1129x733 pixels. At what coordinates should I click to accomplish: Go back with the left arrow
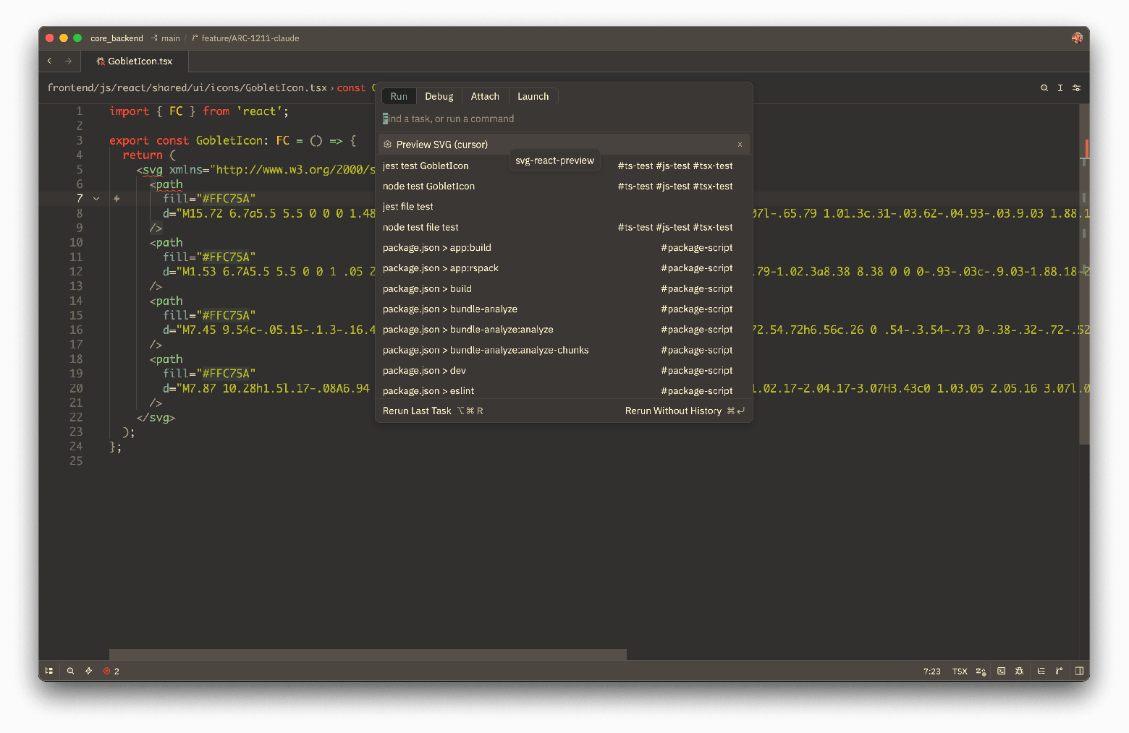tap(49, 61)
